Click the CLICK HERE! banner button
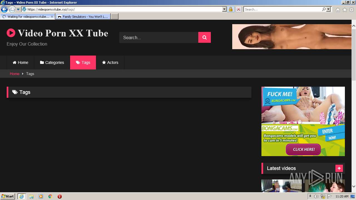This screenshot has height=200, width=356. [303, 149]
